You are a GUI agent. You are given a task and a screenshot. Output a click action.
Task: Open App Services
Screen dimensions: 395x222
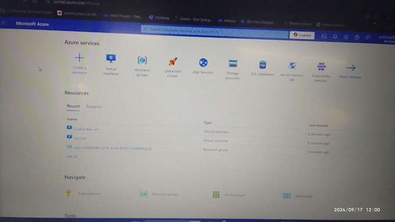click(x=203, y=66)
